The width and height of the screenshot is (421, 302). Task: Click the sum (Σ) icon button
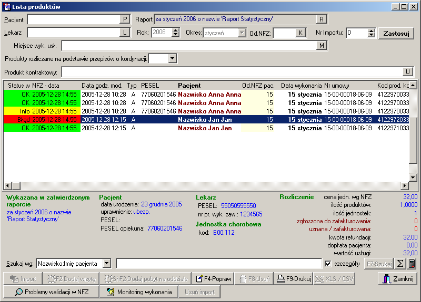coord(400,264)
